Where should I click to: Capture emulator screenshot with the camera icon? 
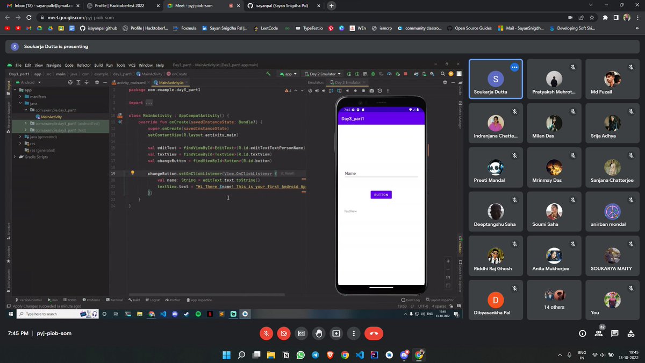[x=371, y=90]
